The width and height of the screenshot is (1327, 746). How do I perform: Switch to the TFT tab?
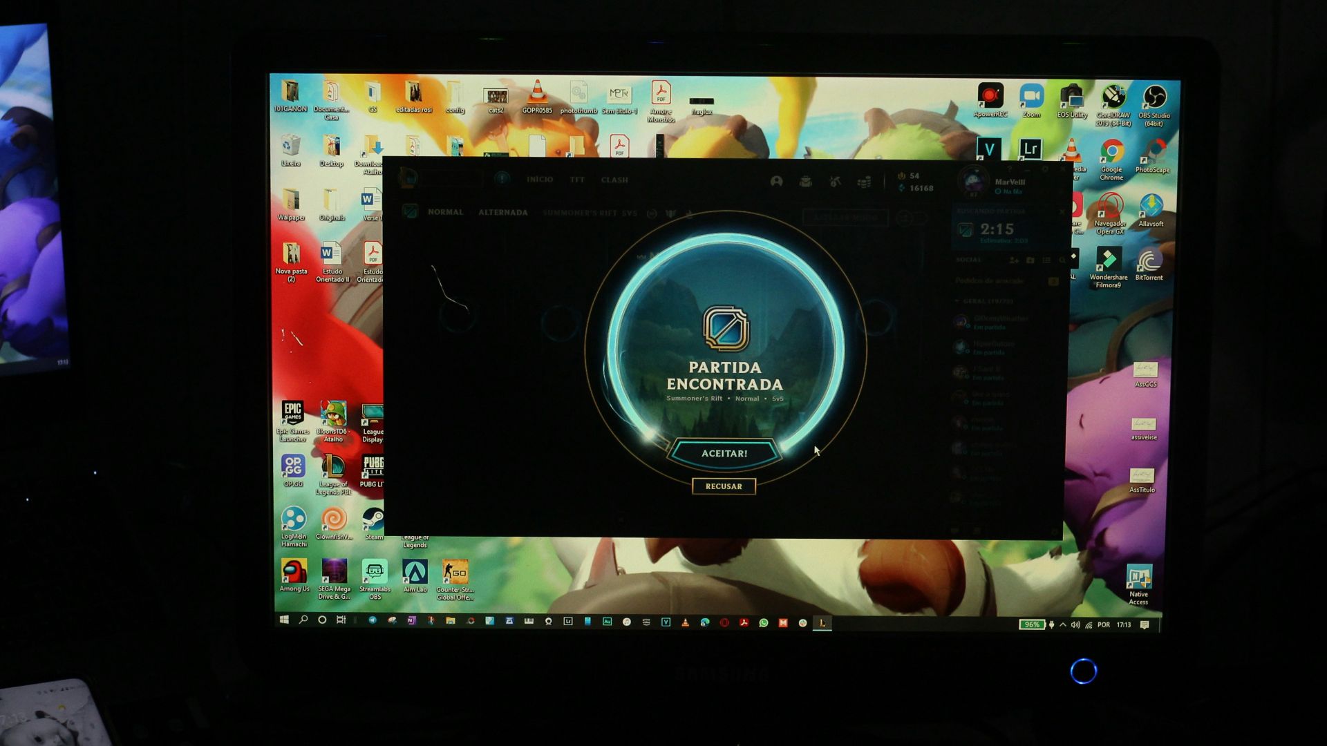[578, 180]
